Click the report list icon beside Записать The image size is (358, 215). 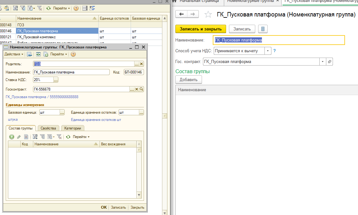click(263, 29)
